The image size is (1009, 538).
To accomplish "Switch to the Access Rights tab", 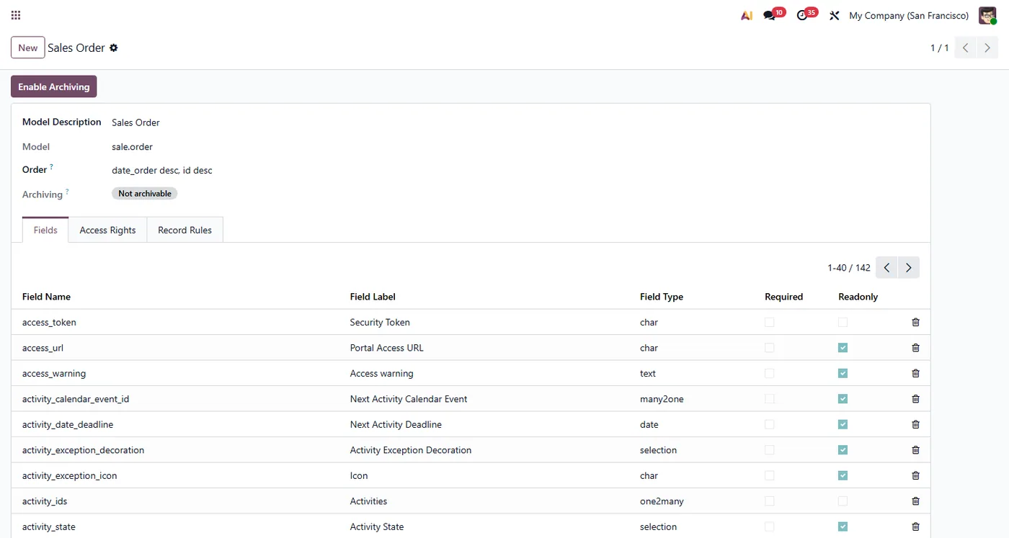I will (x=107, y=230).
